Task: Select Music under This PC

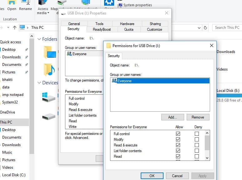Action: click(7, 152)
